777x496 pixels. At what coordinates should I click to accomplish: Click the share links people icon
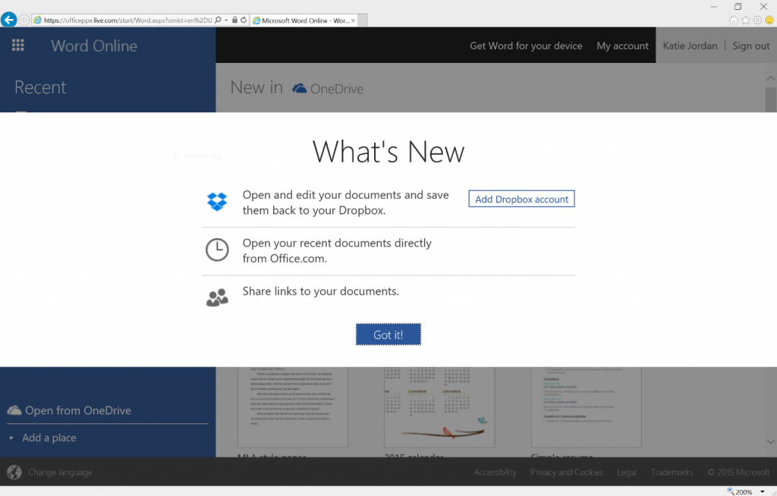click(218, 297)
